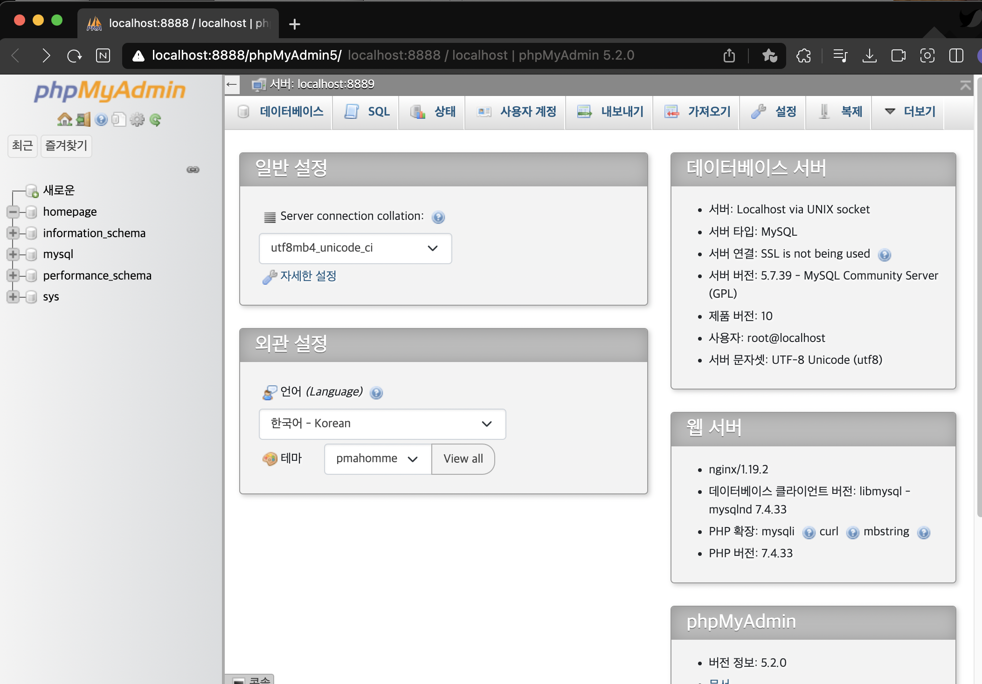Click help icon beside Server connection collation
This screenshot has width=982, height=684.
tap(438, 217)
